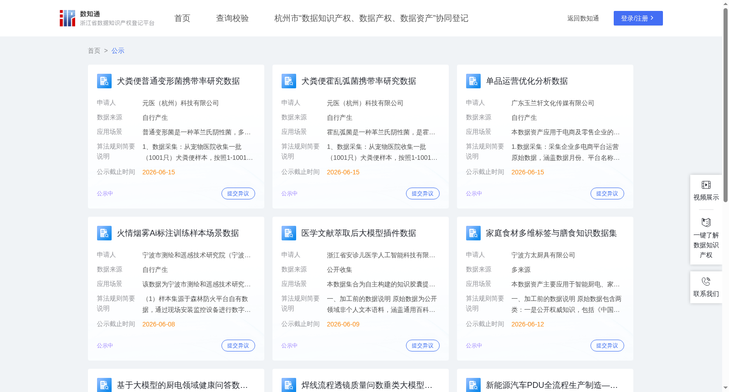
Task: Click document icon of 火情烟雾Ai标注训练样本场景数据 card
Action: click(x=104, y=233)
